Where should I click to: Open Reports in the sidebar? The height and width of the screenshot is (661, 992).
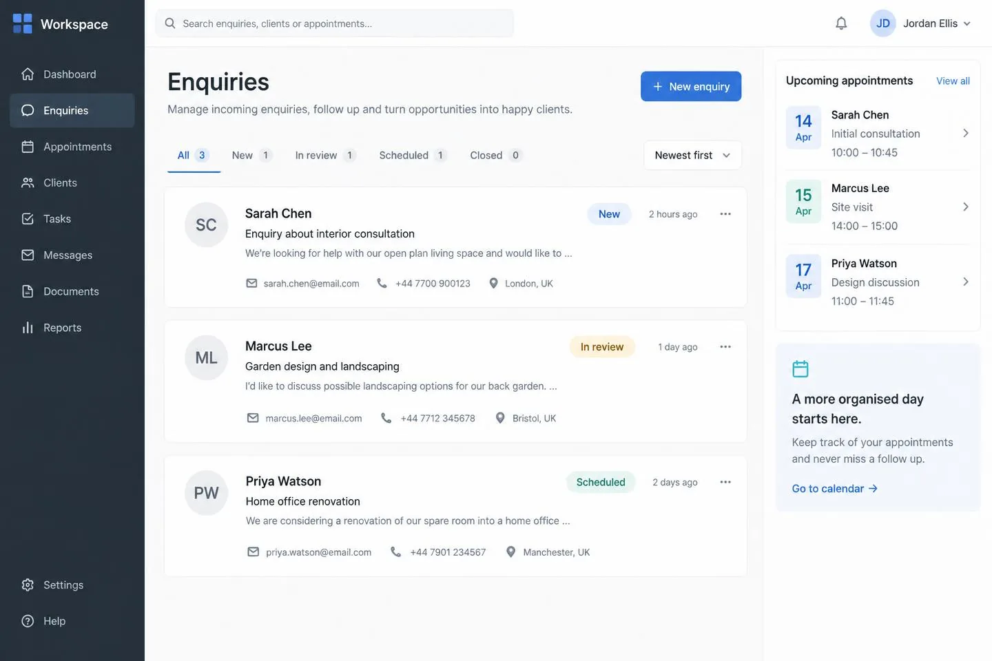[x=72, y=328]
